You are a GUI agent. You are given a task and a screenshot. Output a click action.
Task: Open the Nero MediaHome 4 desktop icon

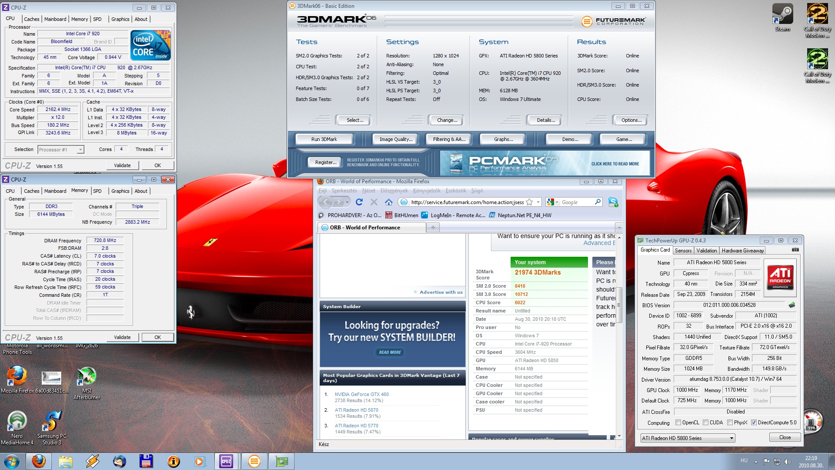[x=17, y=428]
